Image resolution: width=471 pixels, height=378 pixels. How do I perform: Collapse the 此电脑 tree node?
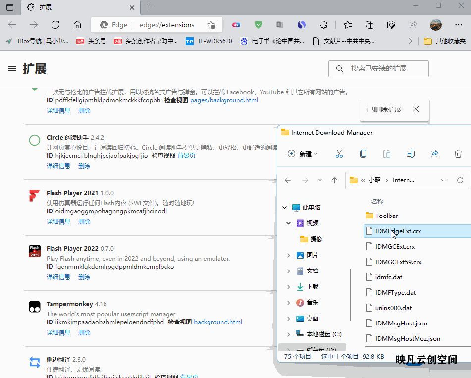pyautogui.click(x=284, y=208)
